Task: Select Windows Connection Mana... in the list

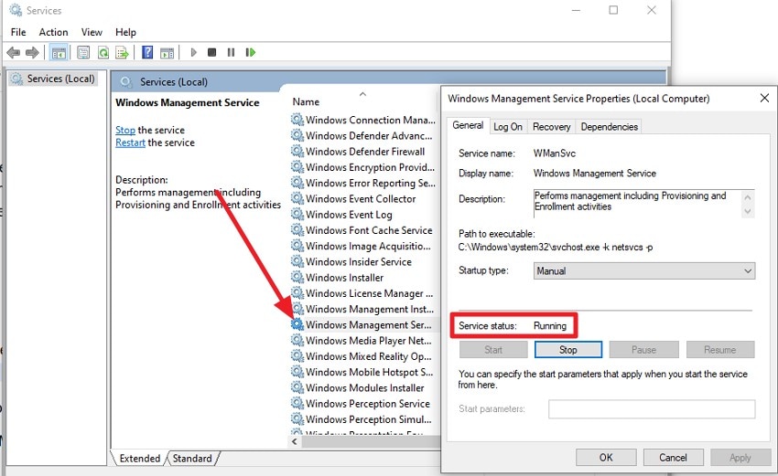Action: coord(363,120)
